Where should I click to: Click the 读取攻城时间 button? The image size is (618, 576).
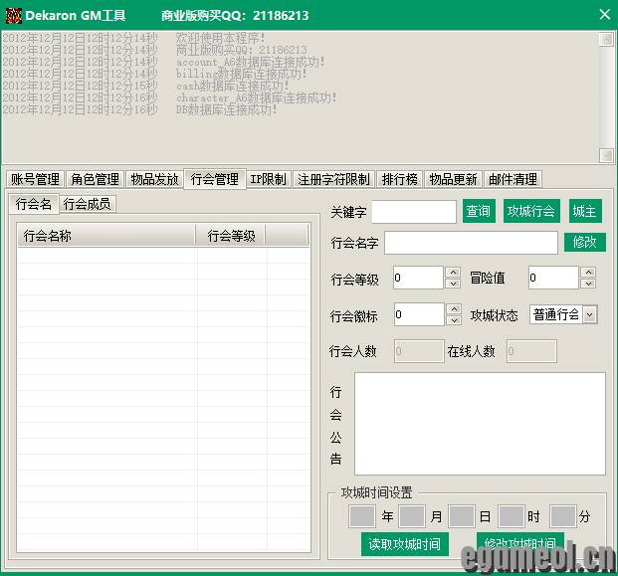(404, 544)
